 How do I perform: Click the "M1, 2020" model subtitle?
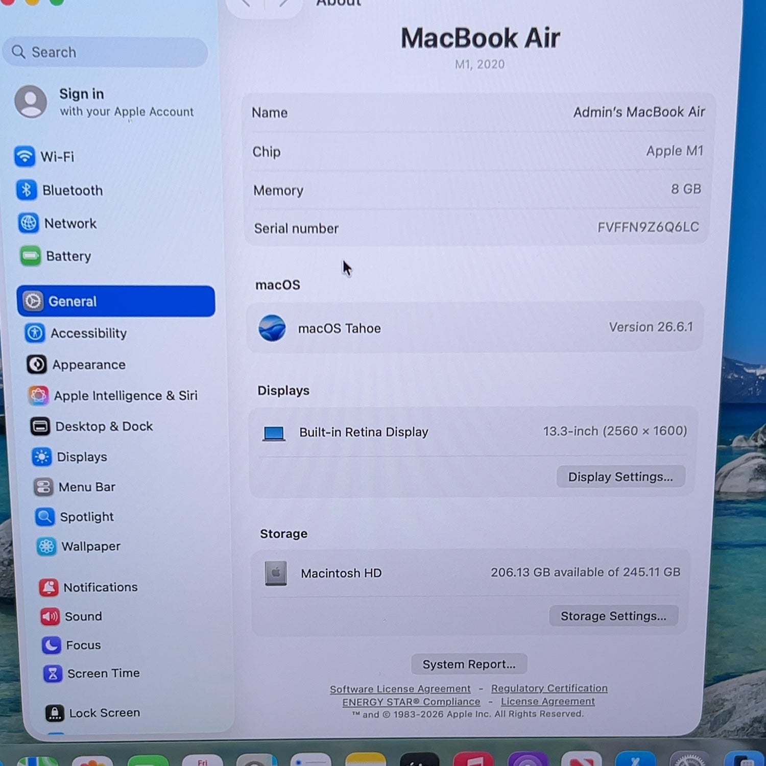click(480, 64)
